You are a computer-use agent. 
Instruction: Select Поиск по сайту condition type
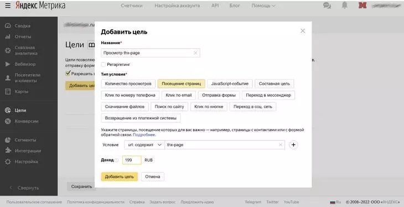[x=169, y=106]
